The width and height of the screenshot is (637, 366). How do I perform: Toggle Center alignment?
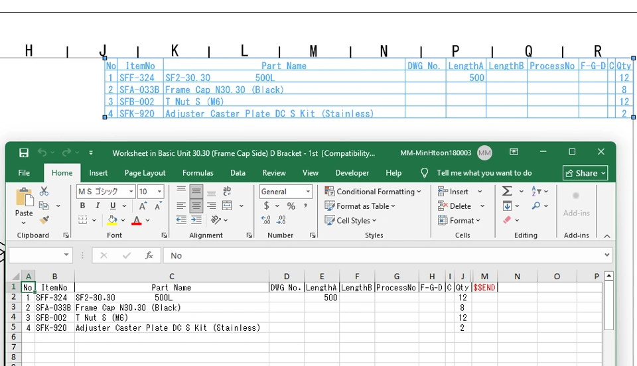coord(196,206)
